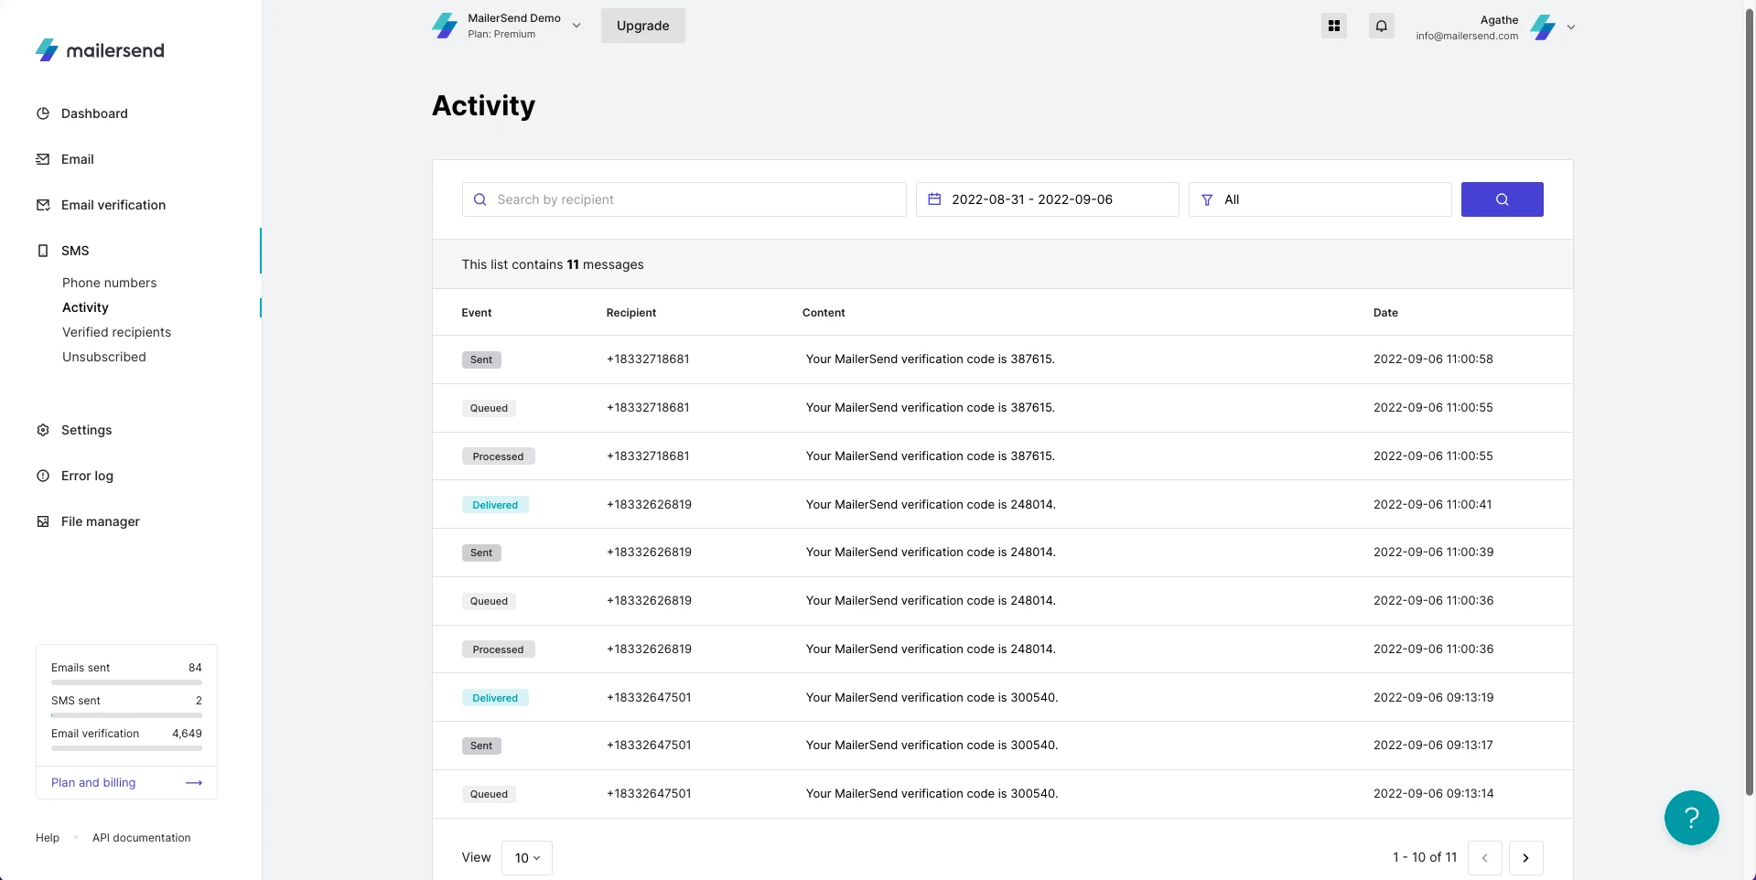Click the Recipient column header

[631, 313]
